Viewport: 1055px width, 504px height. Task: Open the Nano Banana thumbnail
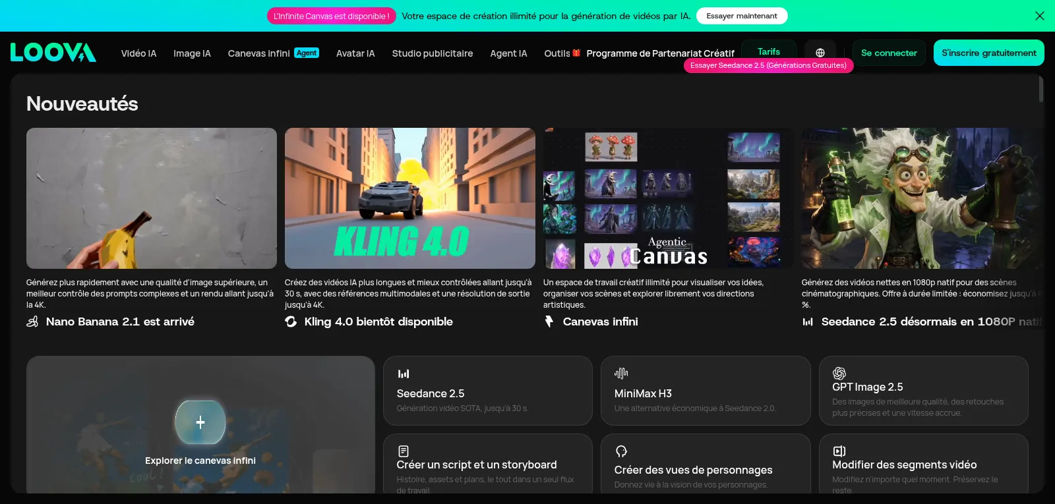152,198
